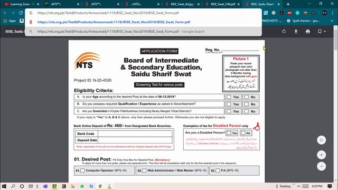Switch to the BISE_Swat_CW.pdf tab
338x190 pixels.
point(223,4)
